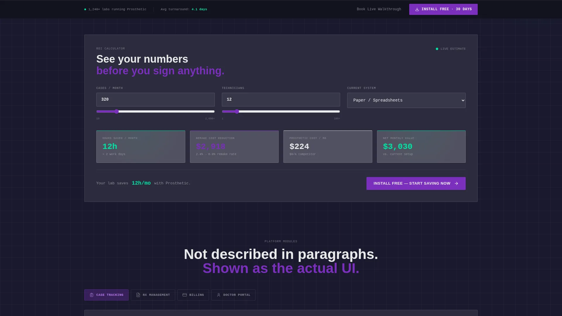562x316 pixels.
Task: Click the Install Free 30 Days button
Action: [443, 9]
